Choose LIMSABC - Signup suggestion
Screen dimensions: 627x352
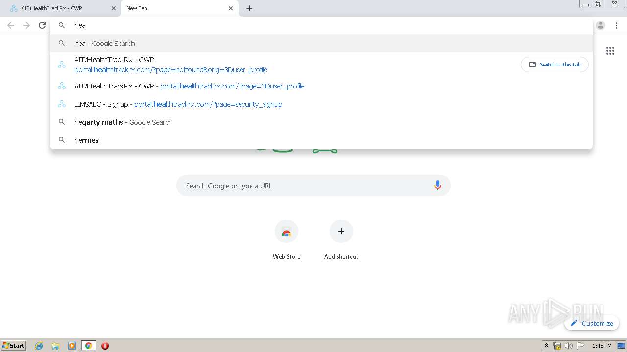click(321, 104)
